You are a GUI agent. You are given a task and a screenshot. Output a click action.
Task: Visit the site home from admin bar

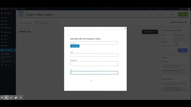pos(7,9)
